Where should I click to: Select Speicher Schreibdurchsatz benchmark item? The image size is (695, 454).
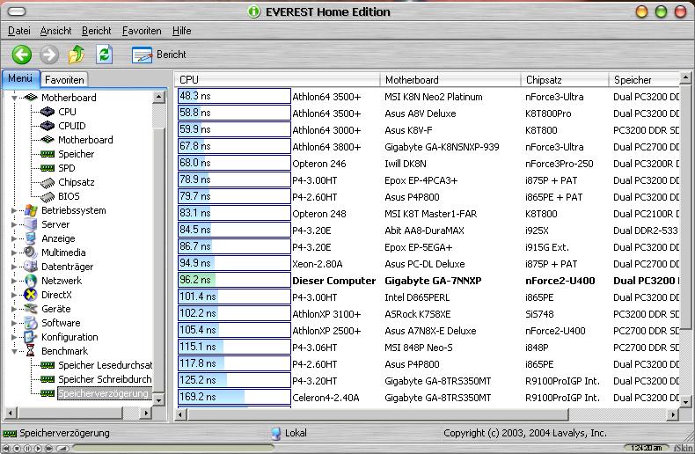pyautogui.click(x=105, y=379)
